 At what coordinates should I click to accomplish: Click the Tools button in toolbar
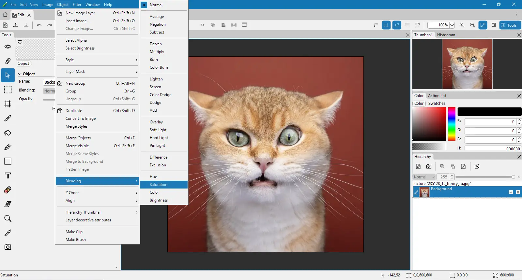[x=510, y=25]
